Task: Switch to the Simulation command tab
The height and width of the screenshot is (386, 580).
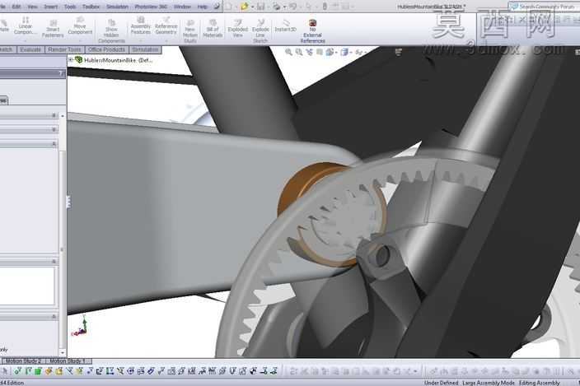Action: 145,49
